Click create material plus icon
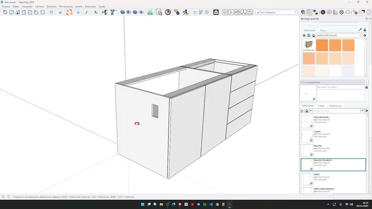Viewport: 372px width, 209px height. pyautogui.click(x=304, y=35)
